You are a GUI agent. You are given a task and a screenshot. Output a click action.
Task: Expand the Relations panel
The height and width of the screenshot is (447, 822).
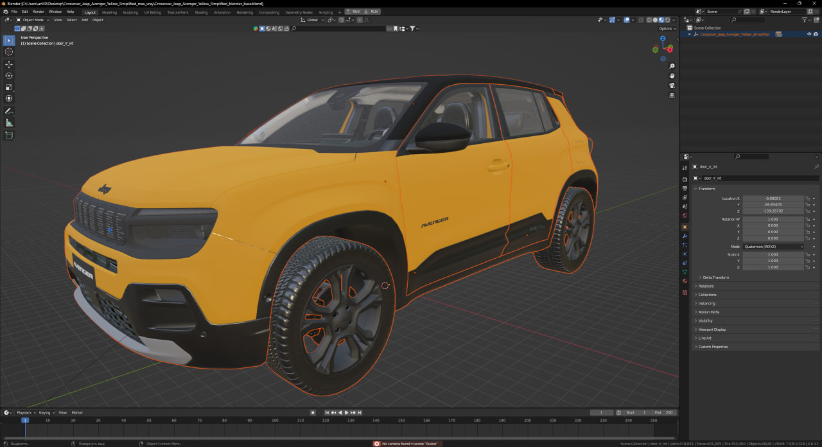706,286
